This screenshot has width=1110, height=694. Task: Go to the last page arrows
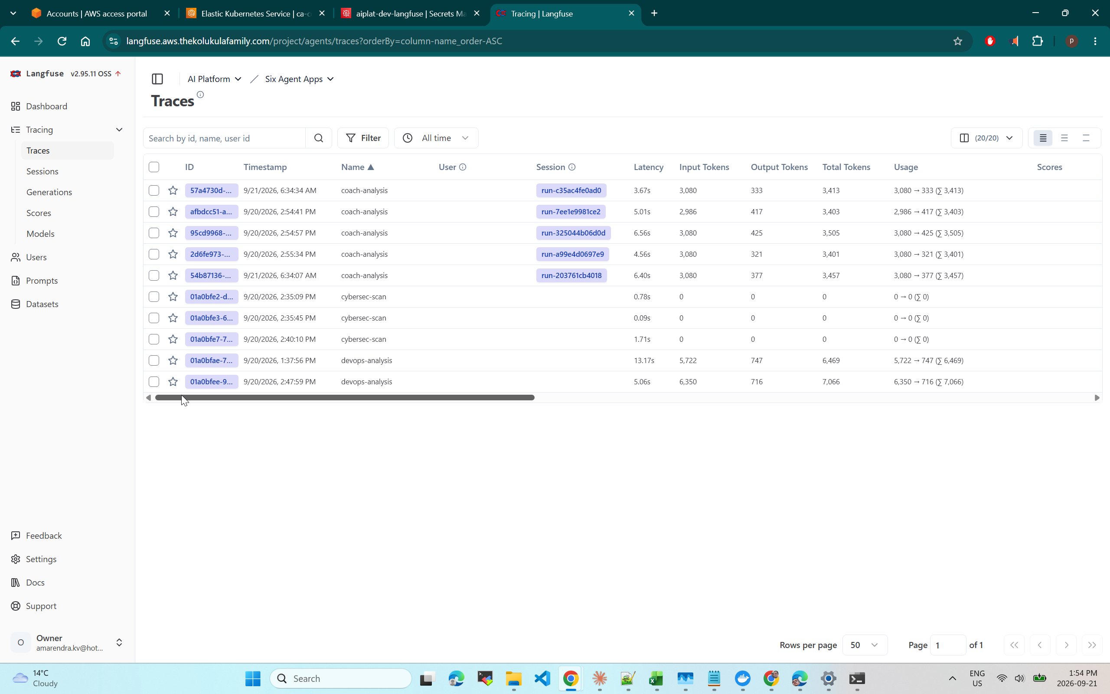(x=1092, y=645)
